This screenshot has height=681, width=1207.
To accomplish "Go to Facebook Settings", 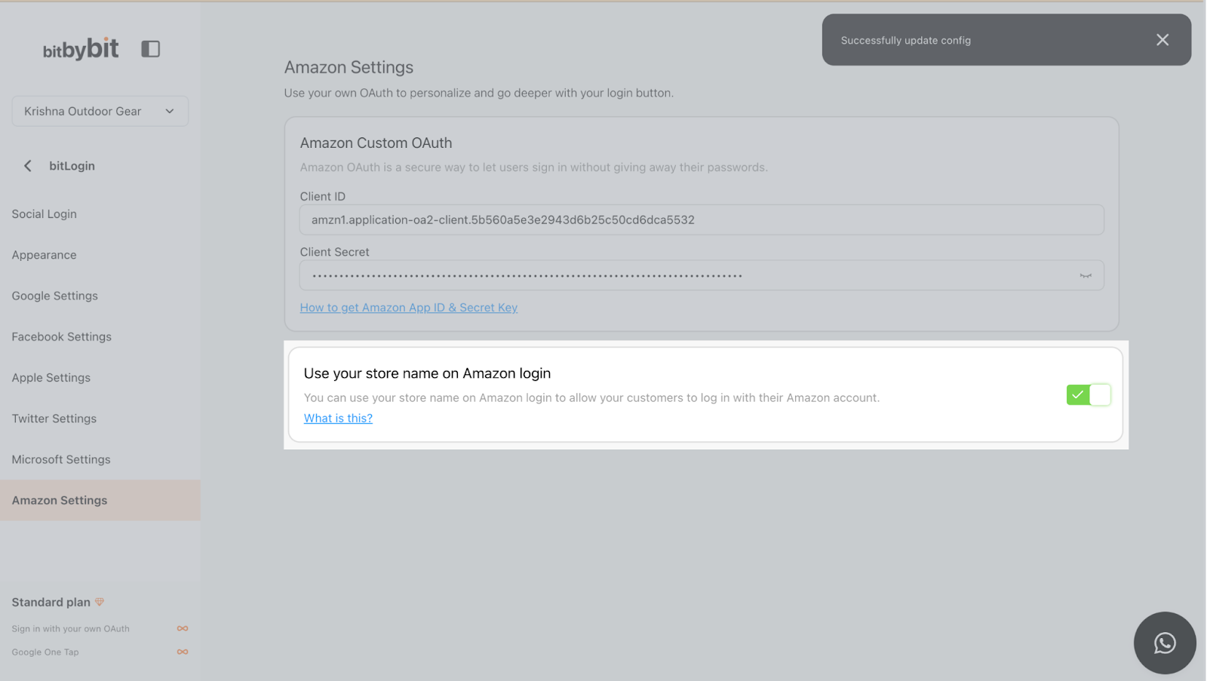I will (x=62, y=336).
